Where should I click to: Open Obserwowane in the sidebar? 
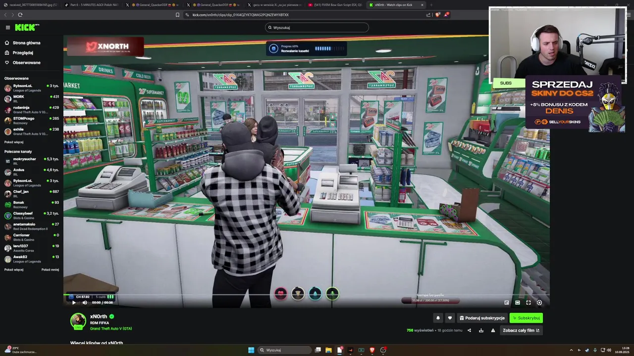(26, 63)
